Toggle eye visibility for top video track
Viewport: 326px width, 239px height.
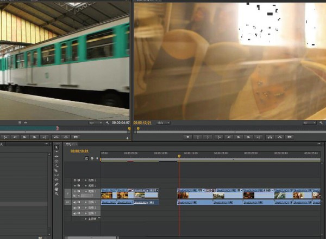[x=75, y=180]
